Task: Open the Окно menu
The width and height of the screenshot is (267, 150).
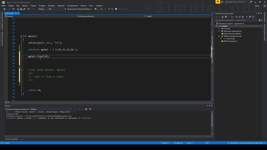Action: click(91, 5)
